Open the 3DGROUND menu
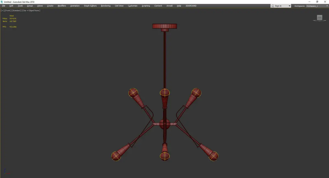 (x=191, y=6)
